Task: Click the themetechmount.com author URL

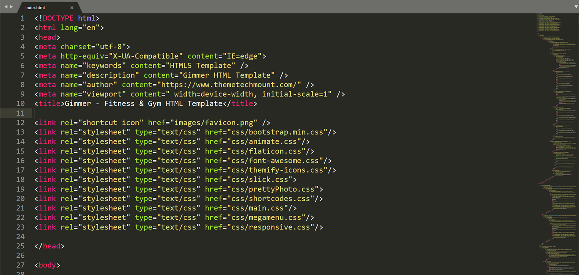Action: (229, 85)
